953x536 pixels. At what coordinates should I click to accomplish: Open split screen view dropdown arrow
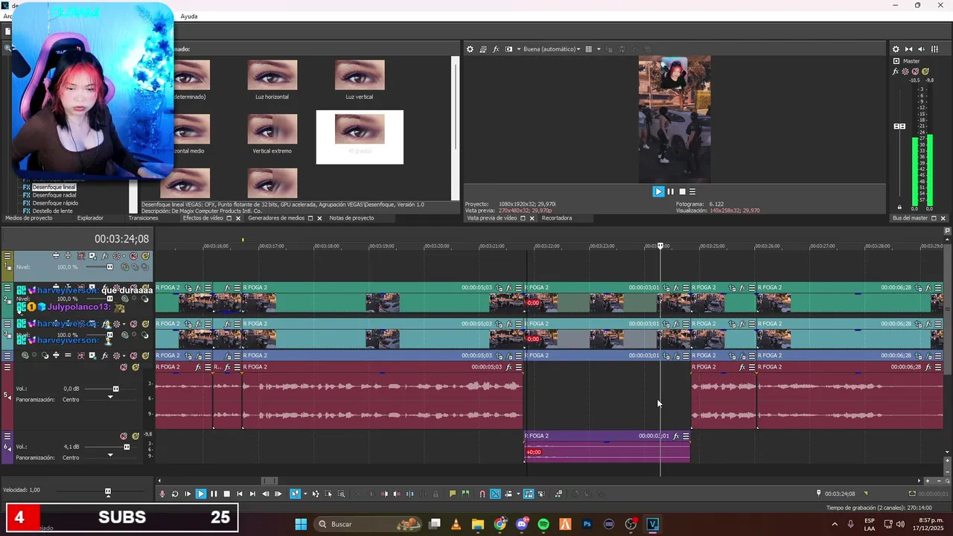pos(519,49)
